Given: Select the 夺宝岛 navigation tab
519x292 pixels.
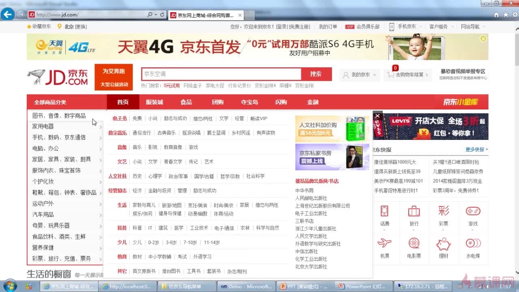Looking at the screenshot, I should (249, 102).
